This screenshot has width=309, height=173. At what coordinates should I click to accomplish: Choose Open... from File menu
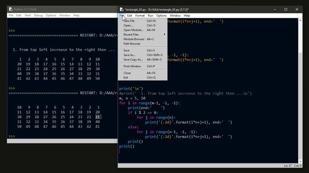[143, 25]
